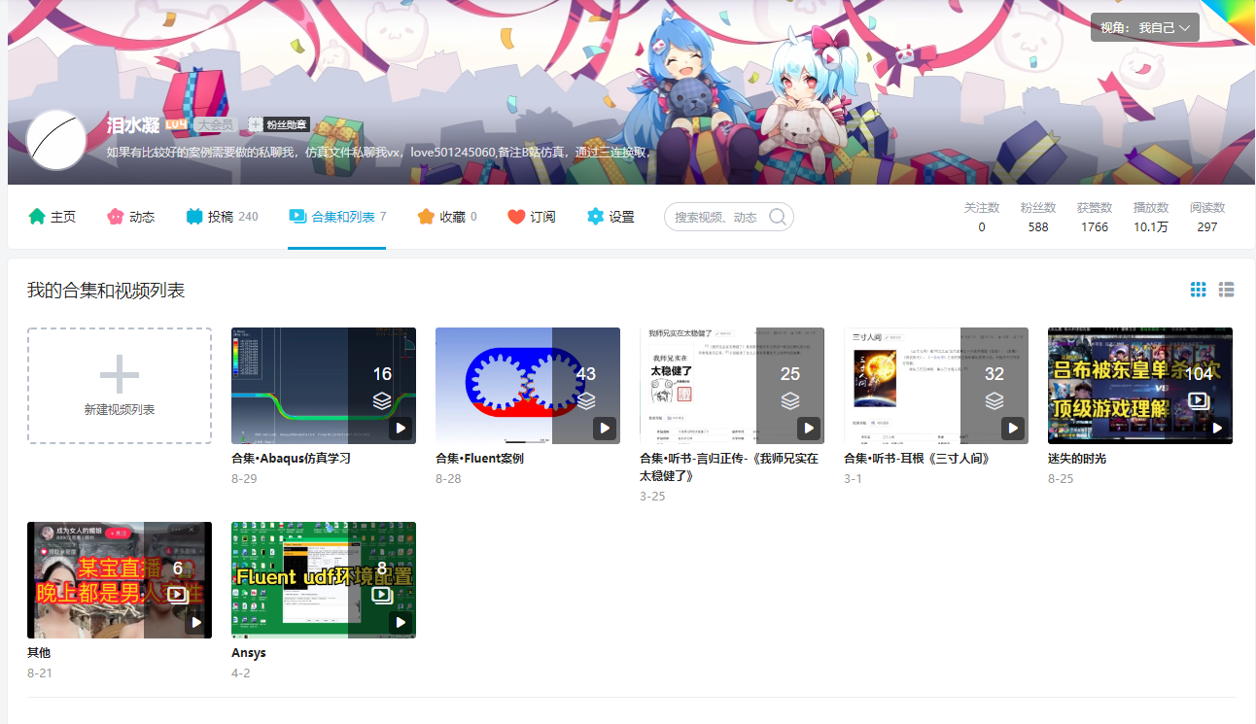The image size is (1256, 724).
Task: Open the 三寸人间 audiobook thumbnail
Action: [936, 386]
